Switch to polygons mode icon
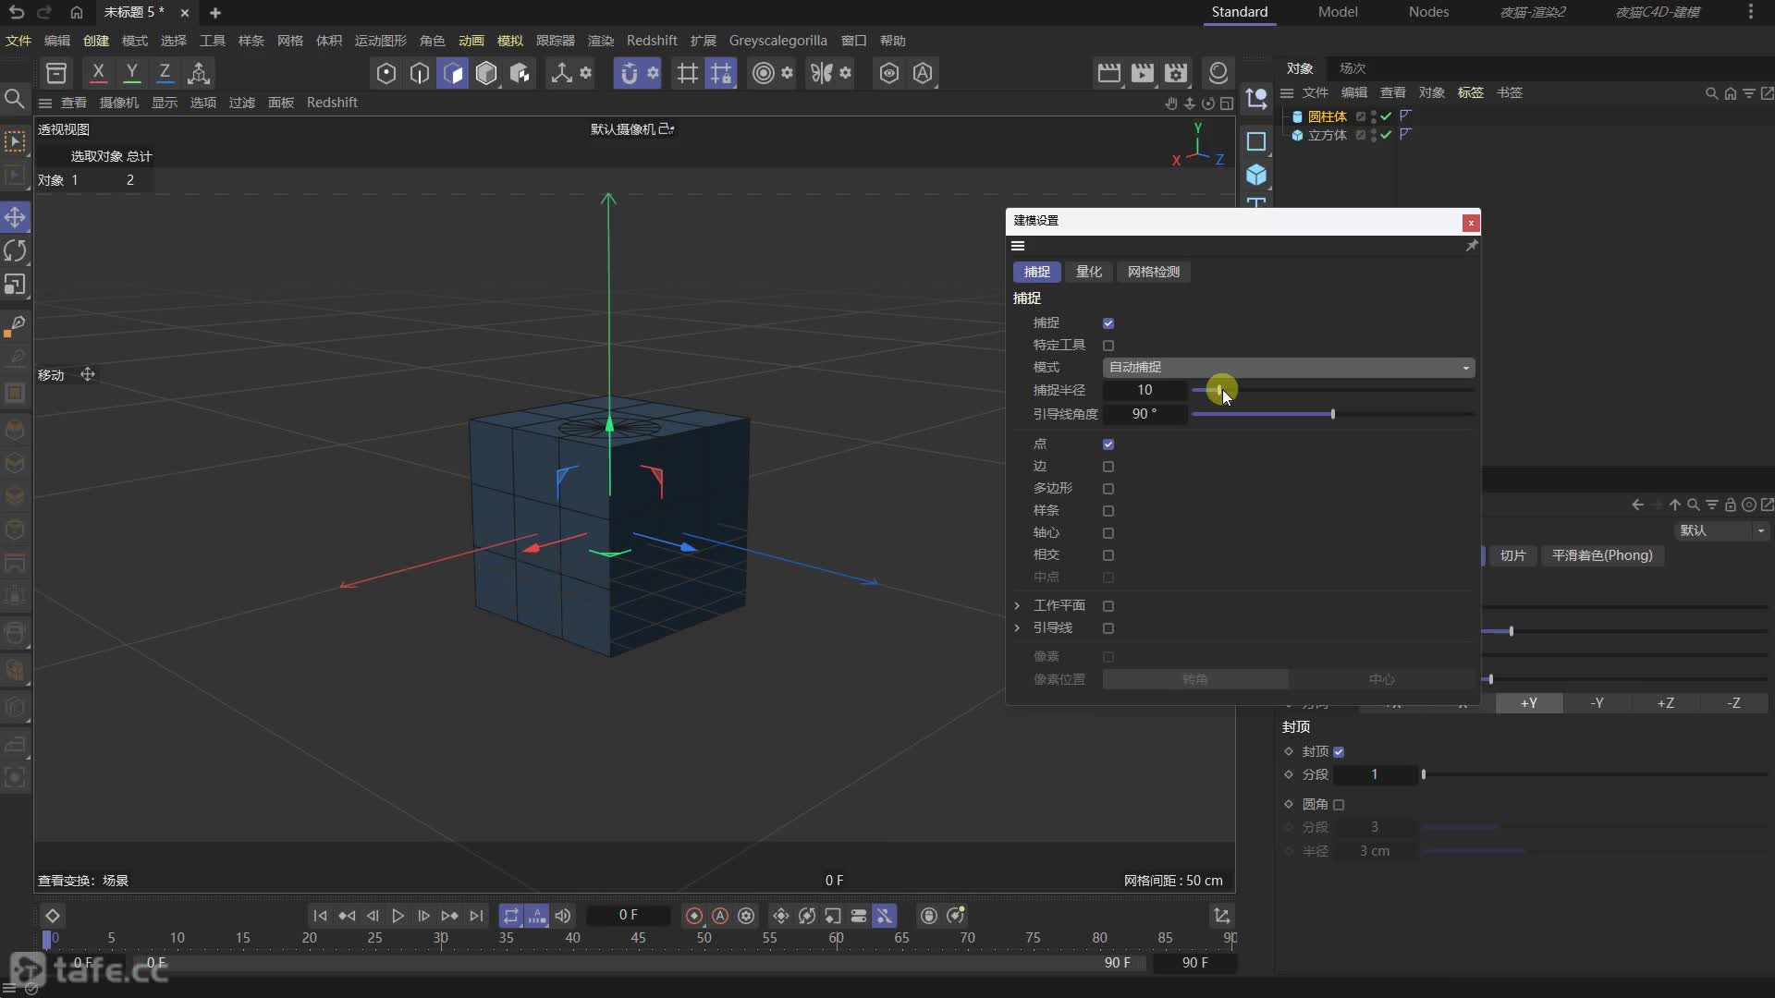This screenshot has height=998, width=1775. (453, 73)
